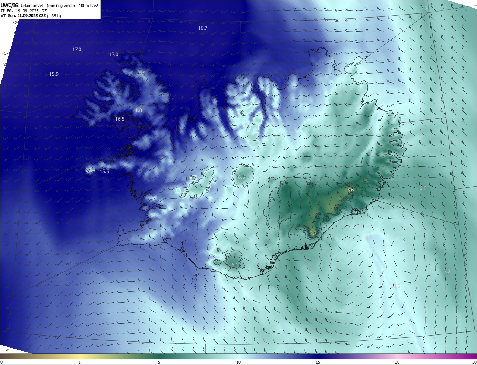Click the 3.7 value label
Image resolution: width=477 pixels, height=365 pixels.
point(313,234)
